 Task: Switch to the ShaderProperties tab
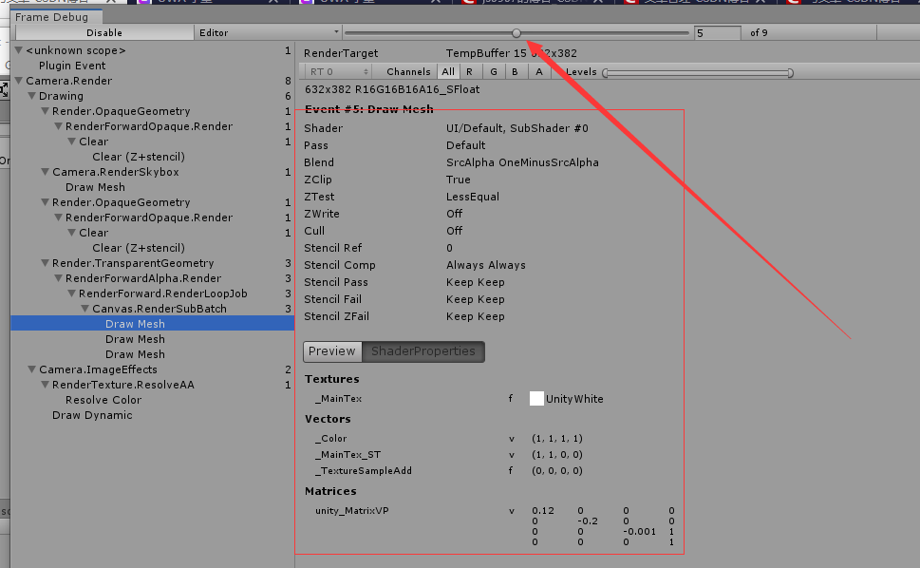click(x=423, y=350)
